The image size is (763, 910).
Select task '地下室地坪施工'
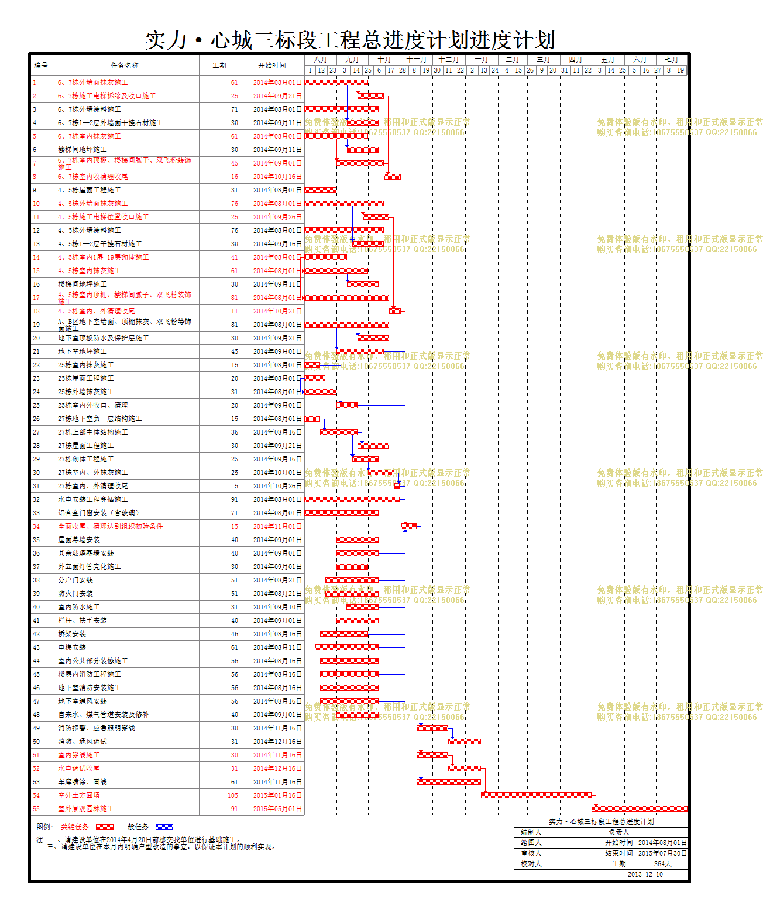pos(82,351)
